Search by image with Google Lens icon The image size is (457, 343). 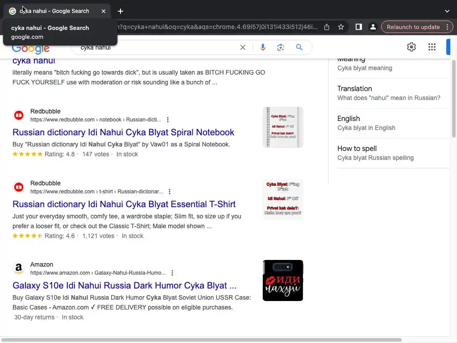pos(280,47)
